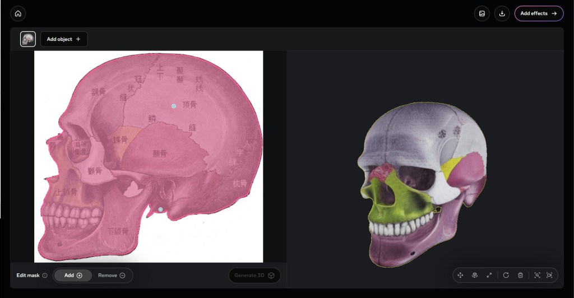The image size is (574, 298).
Task: Click the camera frame focus icon
Action: pos(549,275)
